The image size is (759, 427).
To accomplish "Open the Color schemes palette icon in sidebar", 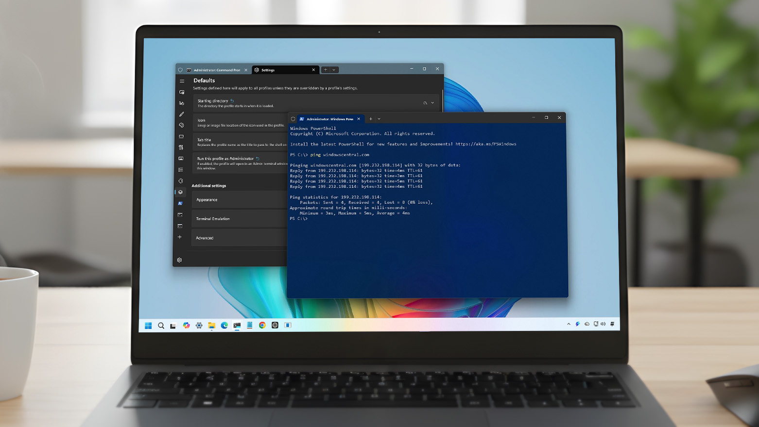I will point(180,125).
